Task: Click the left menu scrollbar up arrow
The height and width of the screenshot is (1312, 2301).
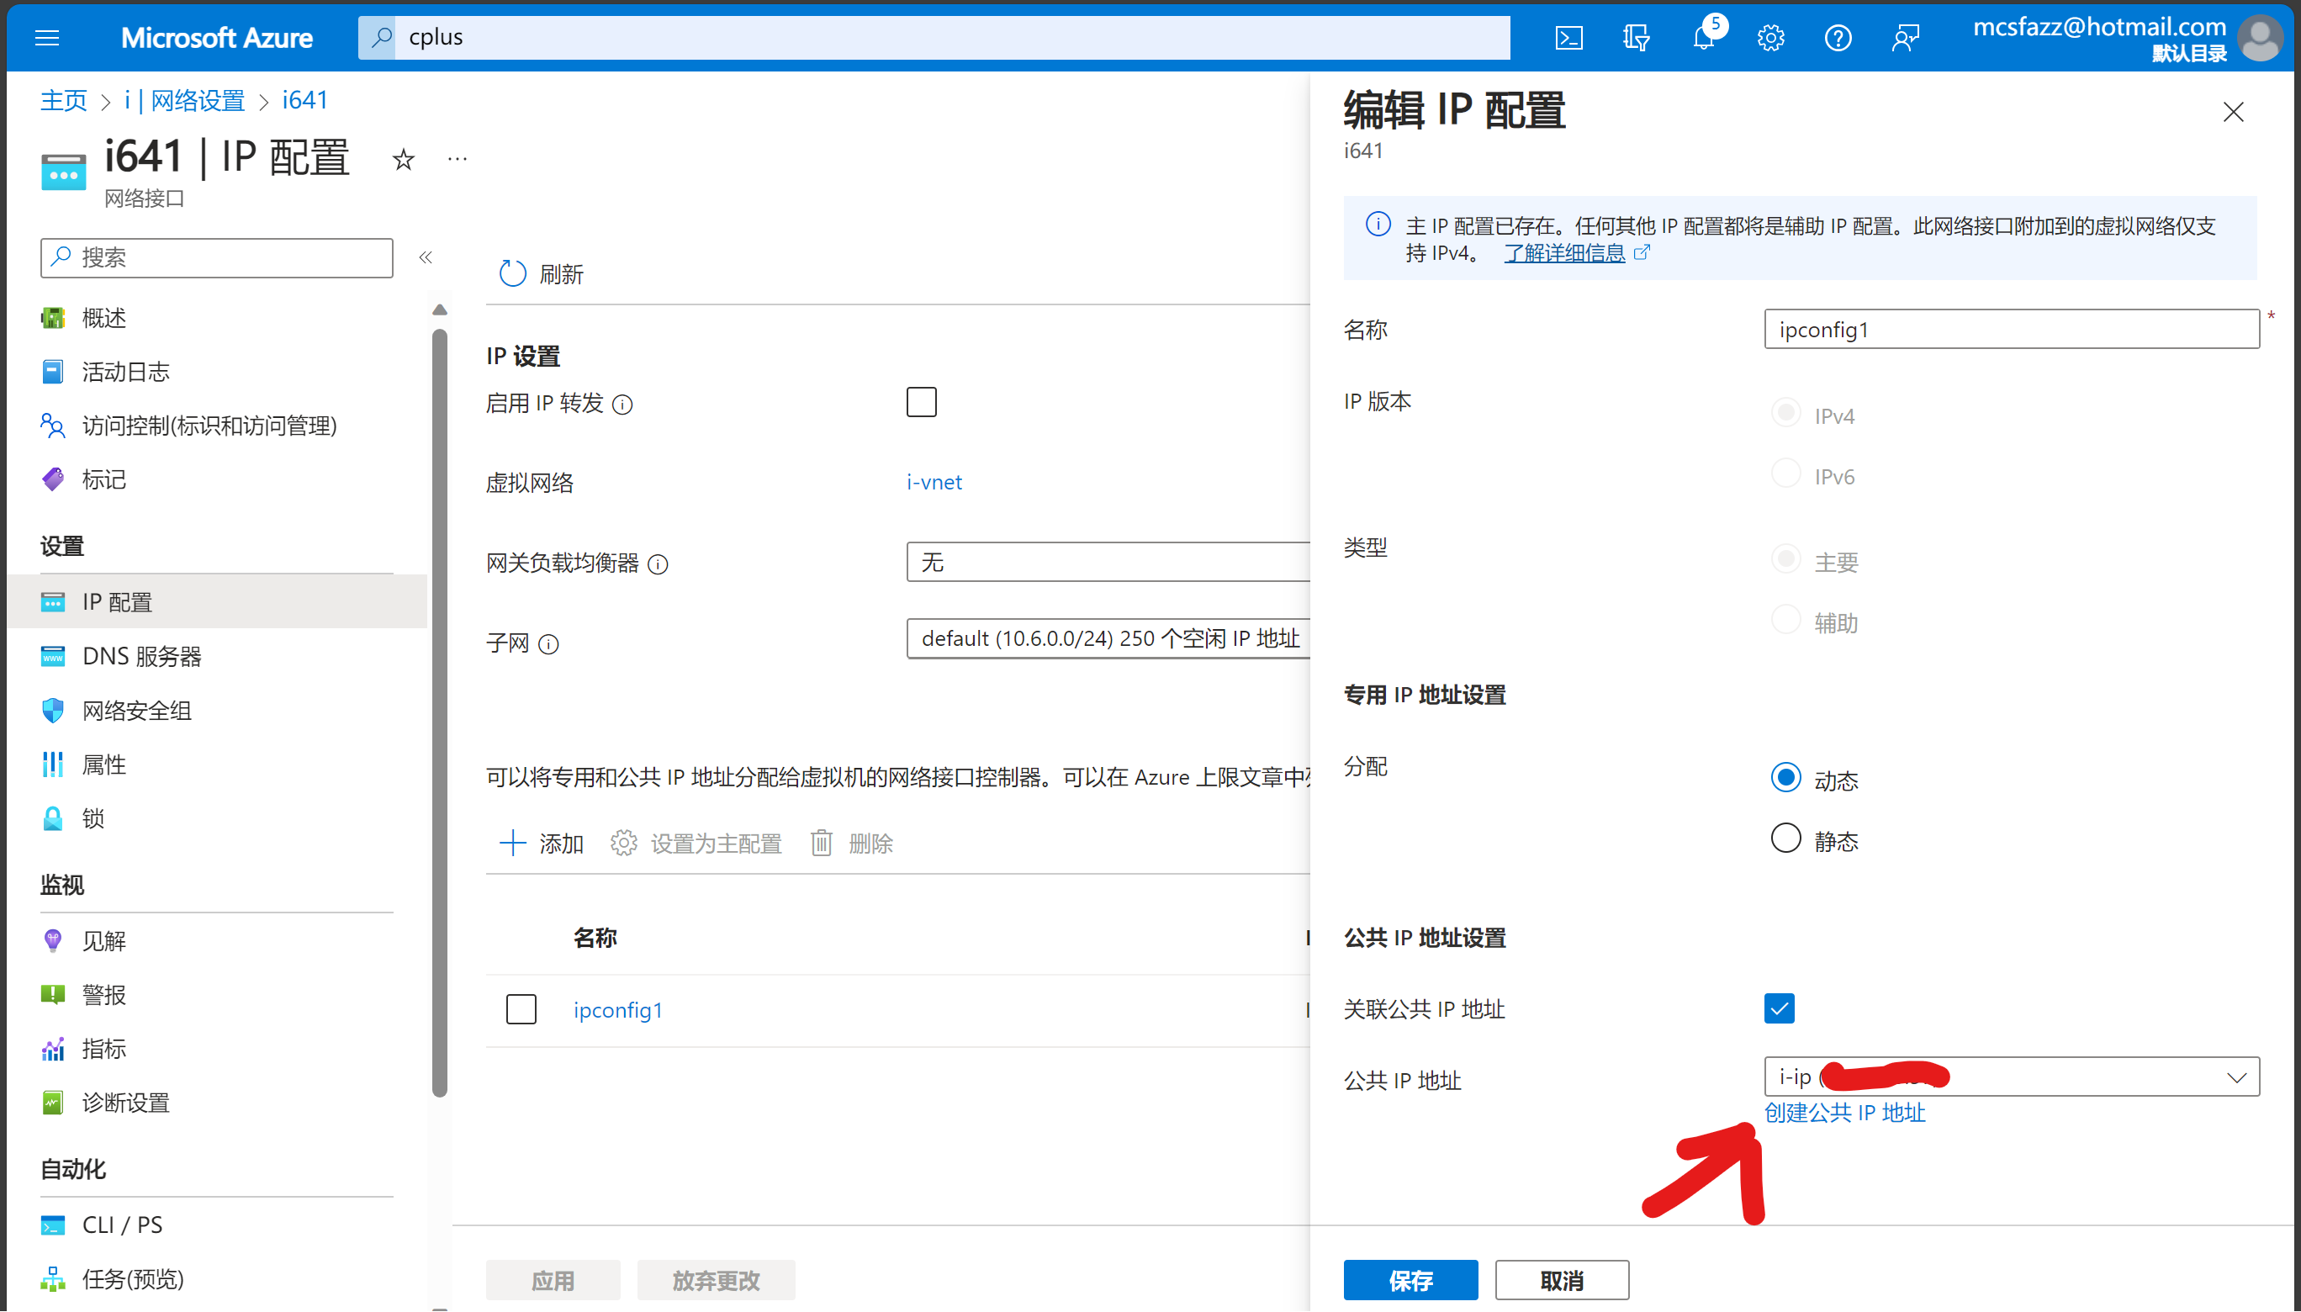Action: click(440, 310)
